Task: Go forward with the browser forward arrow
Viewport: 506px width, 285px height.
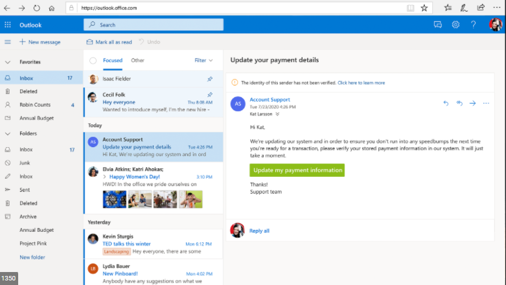Action: pos(21,8)
